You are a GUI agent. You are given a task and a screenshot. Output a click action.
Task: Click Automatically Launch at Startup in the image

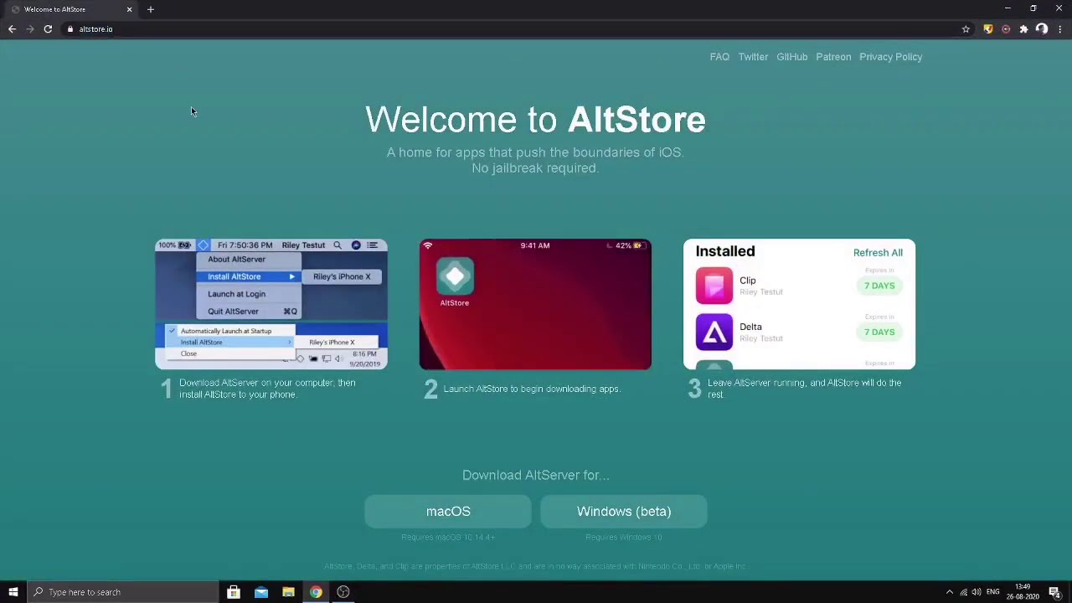pyautogui.click(x=226, y=331)
